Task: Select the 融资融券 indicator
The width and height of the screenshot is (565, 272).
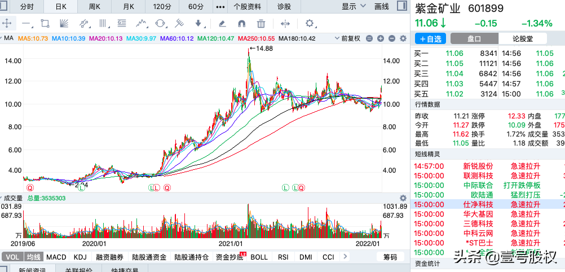Action: (109, 257)
